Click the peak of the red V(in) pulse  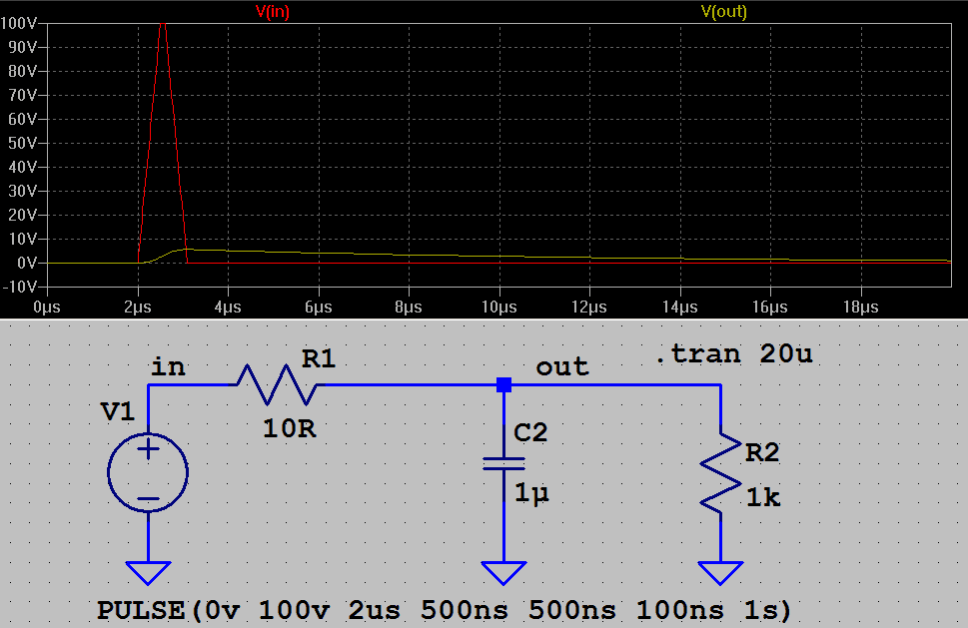[163, 24]
